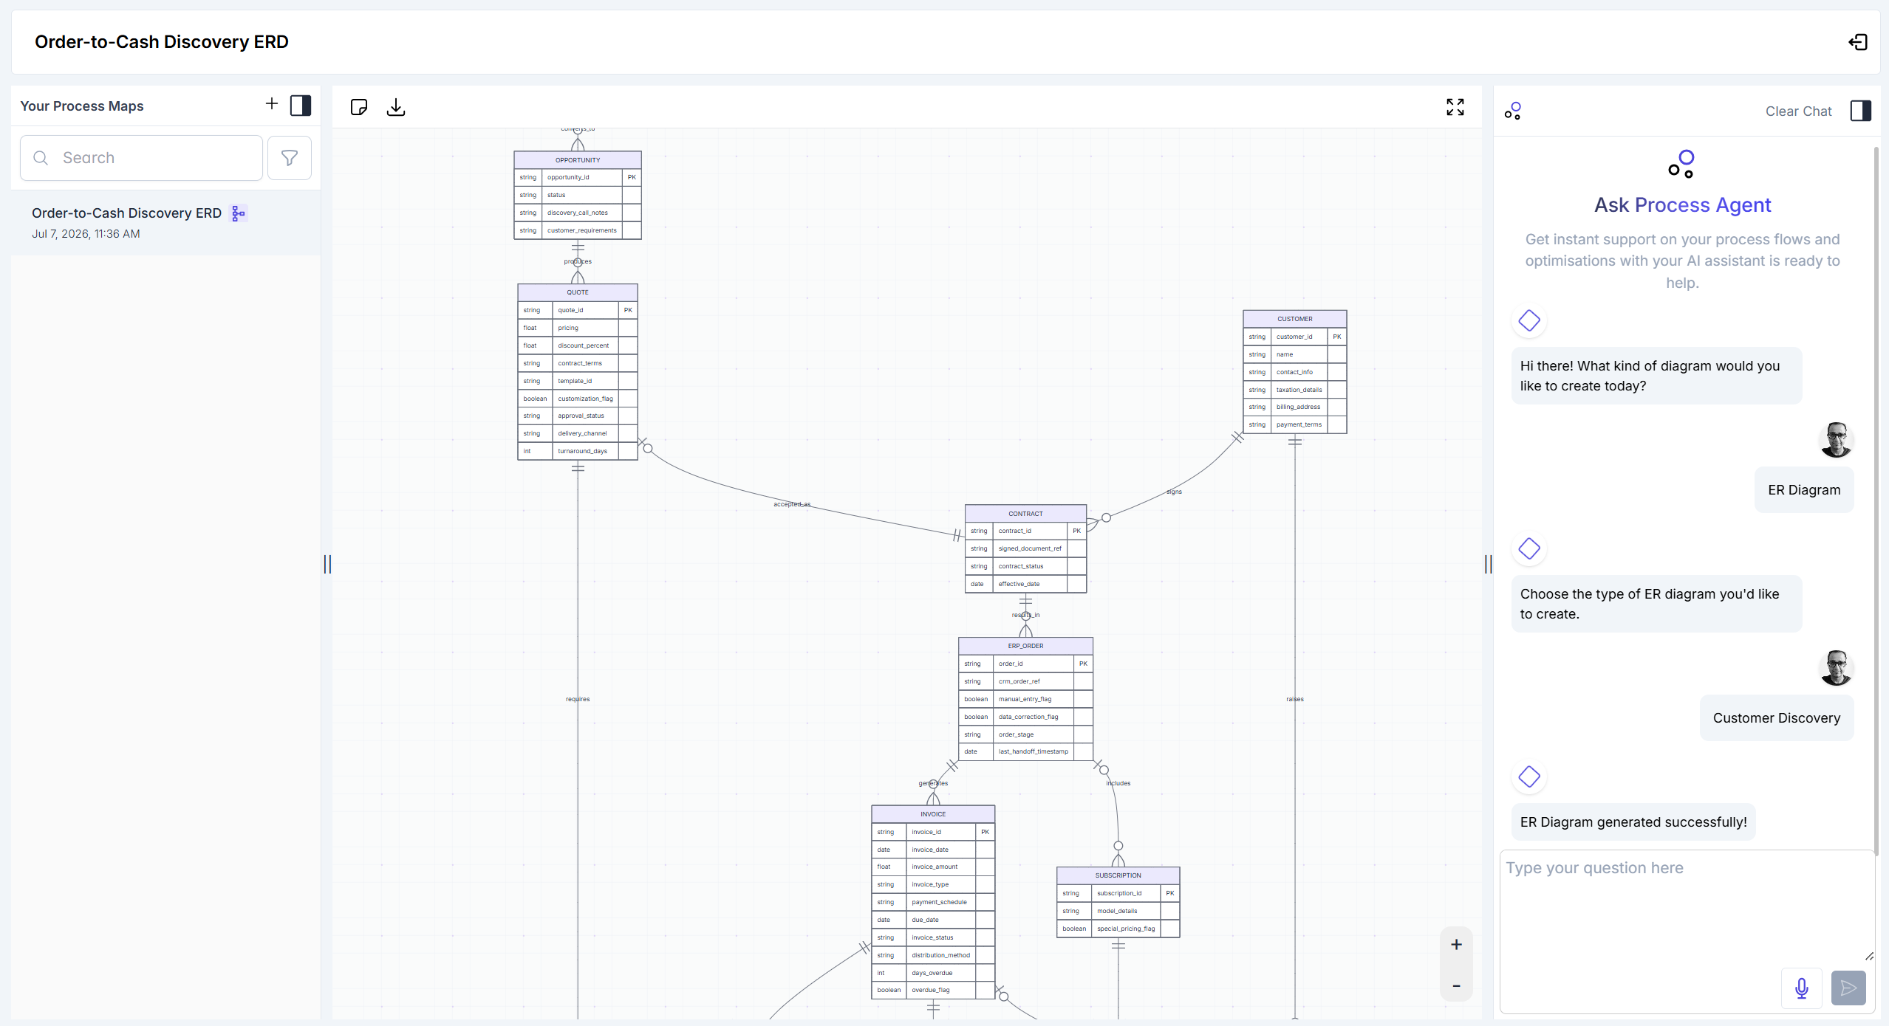
Task: Click the includes relationship label
Action: click(x=1118, y=783)
